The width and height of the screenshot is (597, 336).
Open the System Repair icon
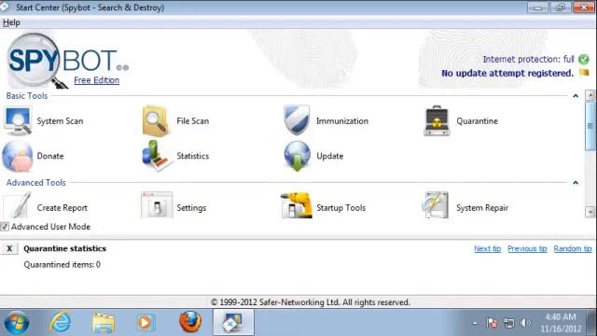coord(436,205)
